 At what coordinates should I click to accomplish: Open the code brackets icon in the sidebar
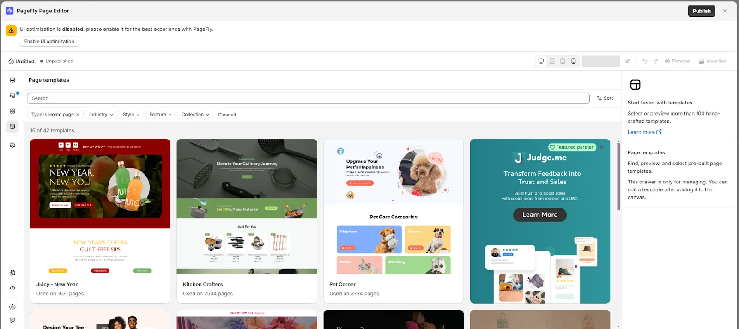pos(12,288)
